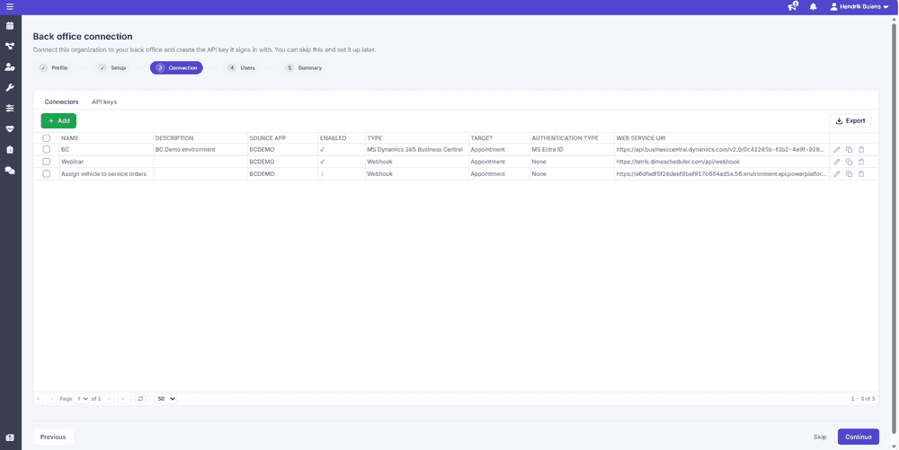The height and width of the screenshot is (450, 899).
Task: Edit the BC connector
Action: tap(836, 150)
